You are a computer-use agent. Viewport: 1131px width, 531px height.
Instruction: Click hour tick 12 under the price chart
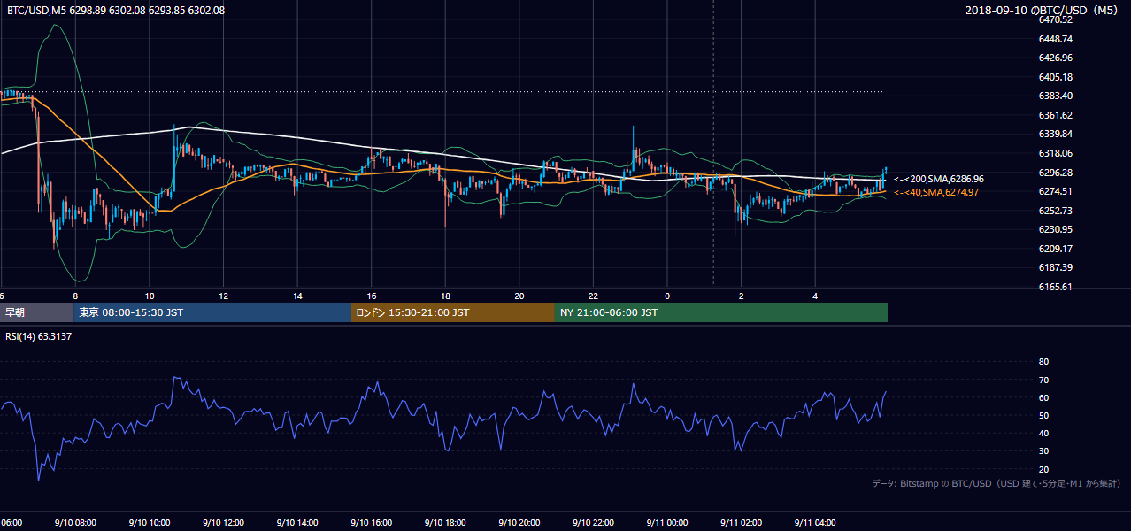224,296
